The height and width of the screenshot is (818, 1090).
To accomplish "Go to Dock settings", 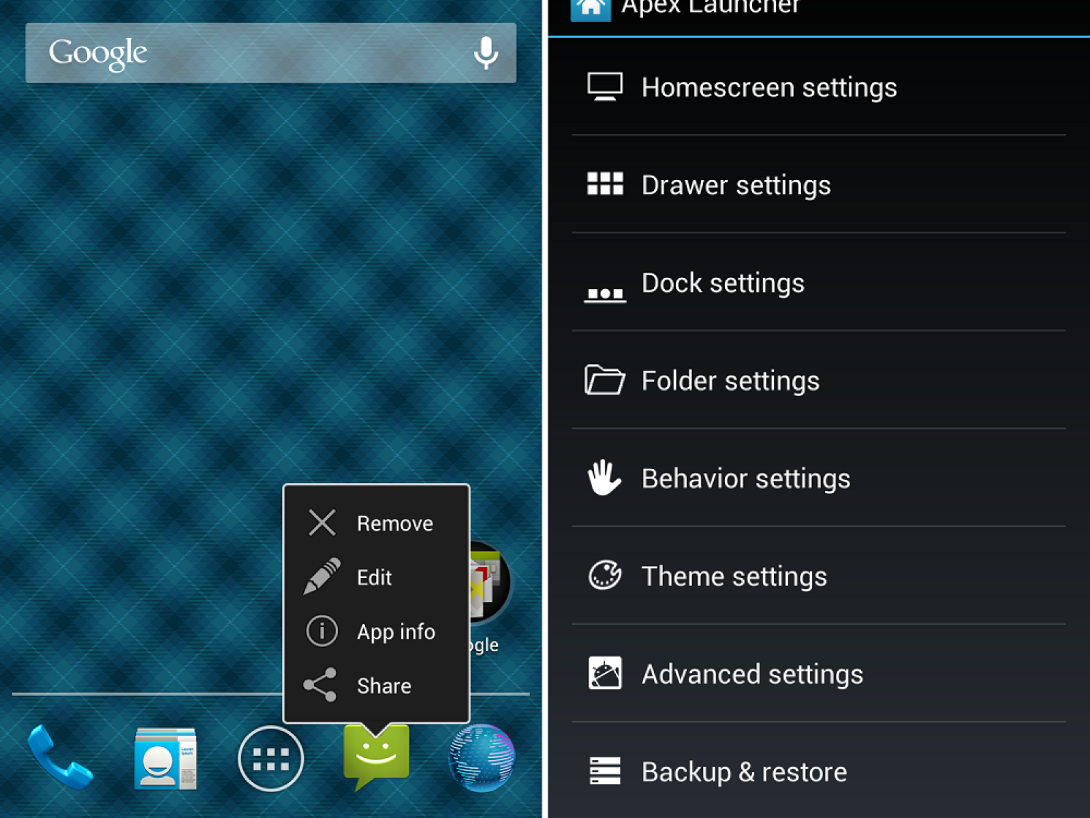I will [x=723, y=283].
